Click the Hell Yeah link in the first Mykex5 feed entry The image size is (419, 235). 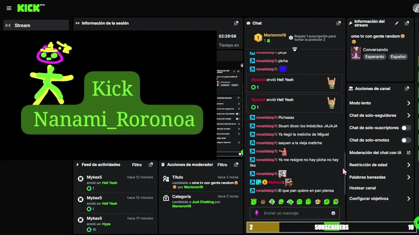(x=109, y=183)
